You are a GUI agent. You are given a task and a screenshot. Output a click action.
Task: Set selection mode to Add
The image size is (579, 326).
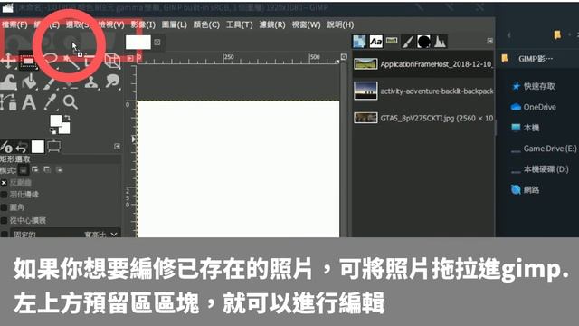(35, 169)
